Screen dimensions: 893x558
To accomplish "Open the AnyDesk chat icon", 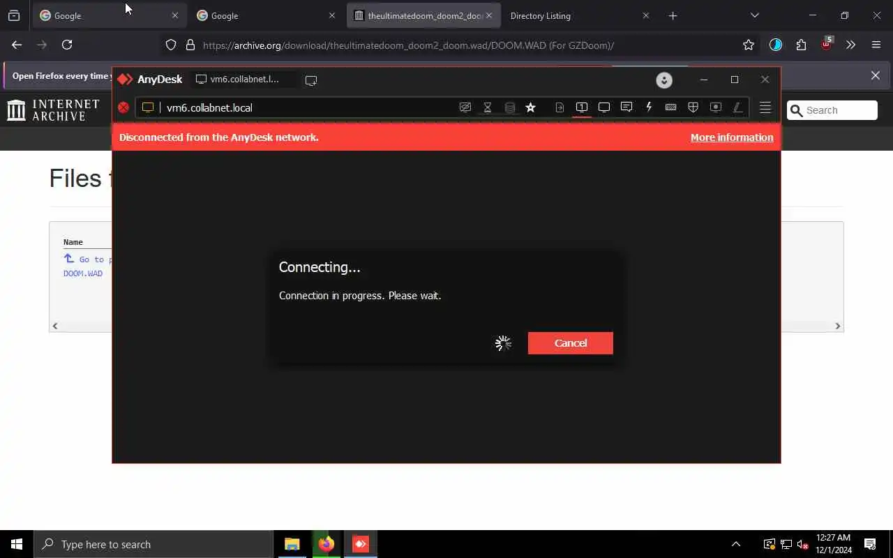I will (x=626, y=107).
